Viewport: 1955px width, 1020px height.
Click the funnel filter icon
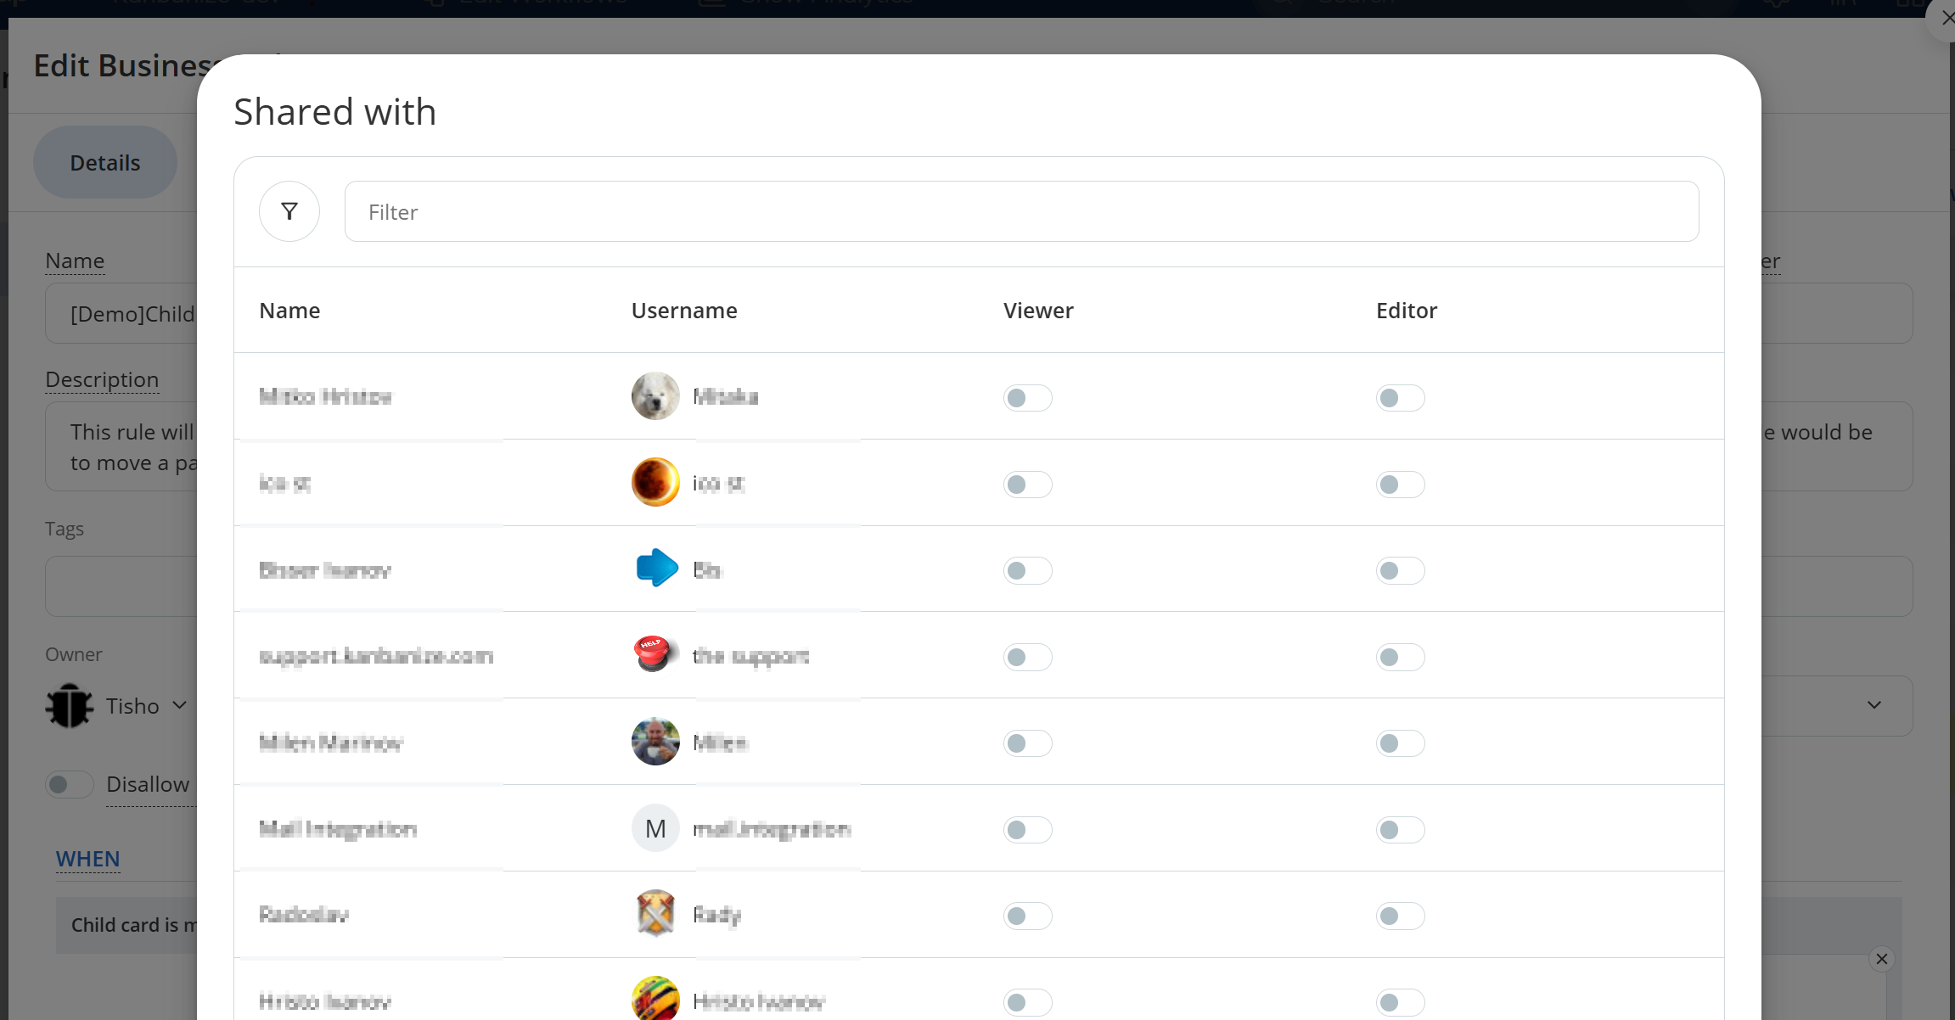pos(289,211)
